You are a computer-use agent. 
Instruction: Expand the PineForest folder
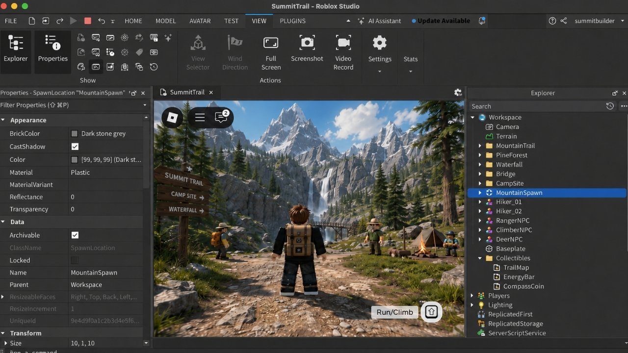(480, 155)
